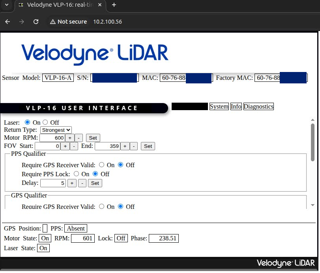This screenshot has width=320, height=273.
Task: Select GPS Qualifier Require GPS Receiver Valid Off
Action: tap(121, 207)
